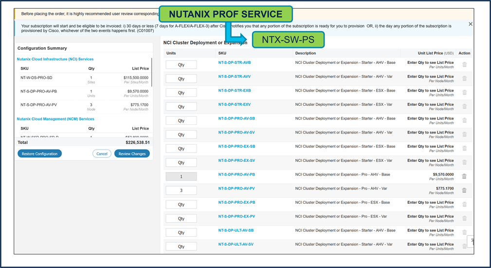Select NT-S-DP-PRO-AV-PB in Configuration Summary
491x268 pixels.
point(38,91)
